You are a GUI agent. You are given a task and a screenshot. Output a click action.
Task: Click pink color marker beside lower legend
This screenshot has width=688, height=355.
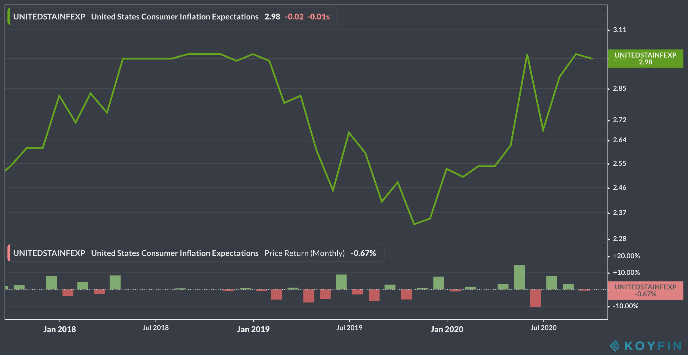click(x=9, y=253)
